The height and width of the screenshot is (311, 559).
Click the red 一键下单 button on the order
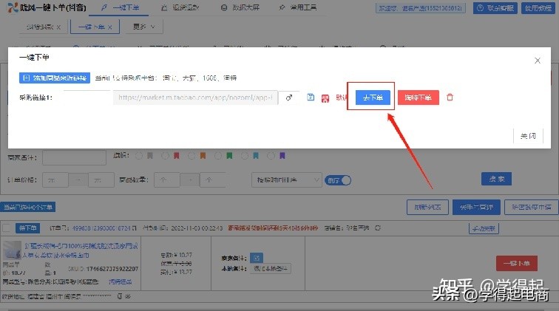pyautogui.click(x=517, y=263)
